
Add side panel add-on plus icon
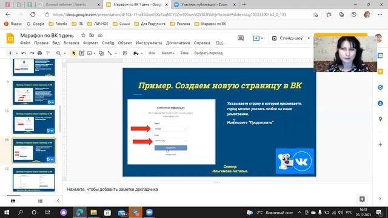380,144
